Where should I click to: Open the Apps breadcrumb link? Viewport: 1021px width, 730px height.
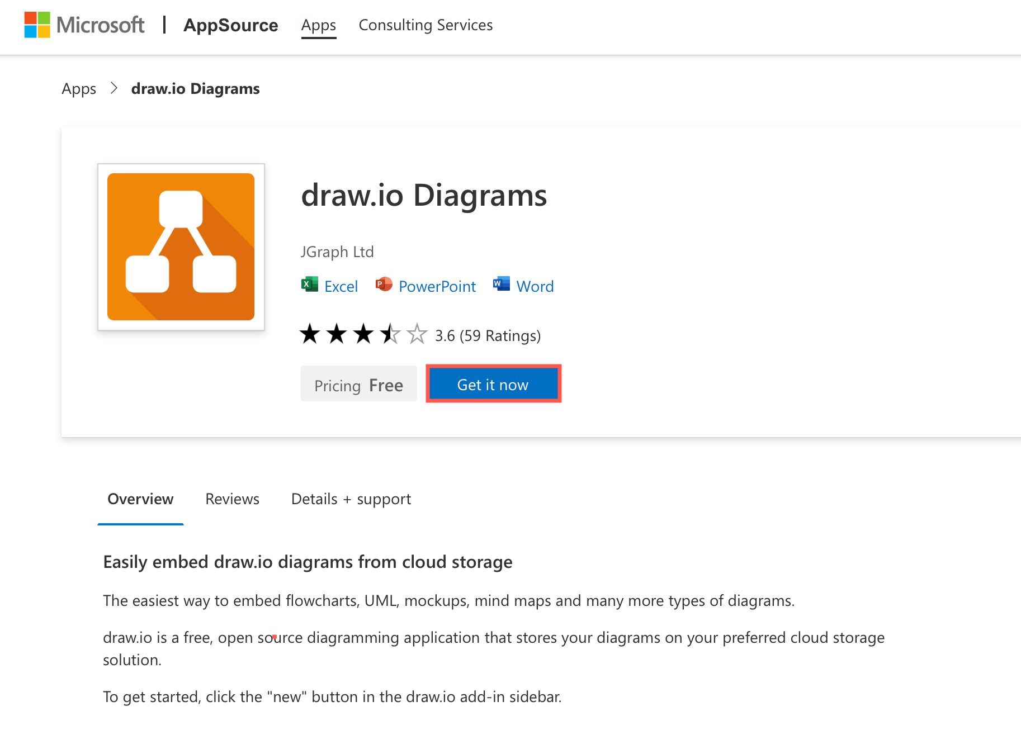pos(78,88)
